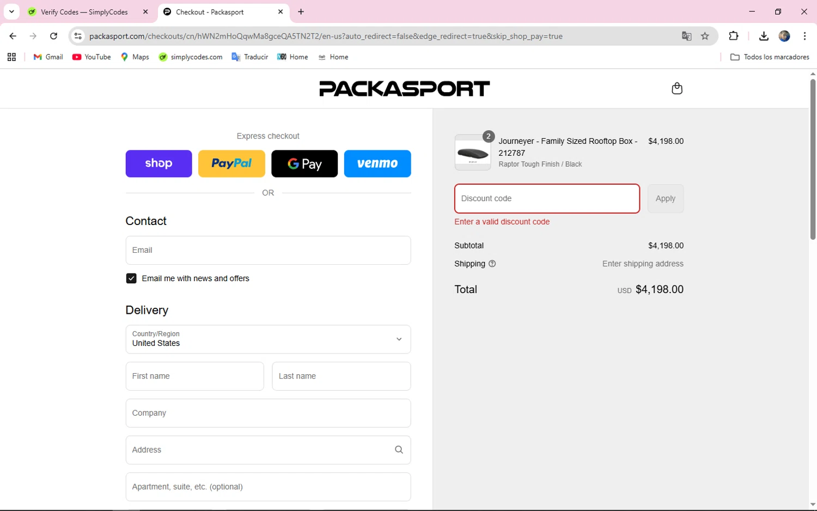Pay with Shop Pay button

coord(158,163)
